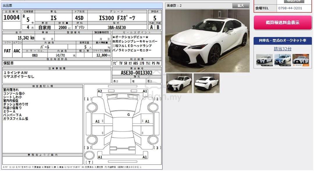Click the 保証書 text
This screenshot has height=171, width=314.
tap(8, 63)
